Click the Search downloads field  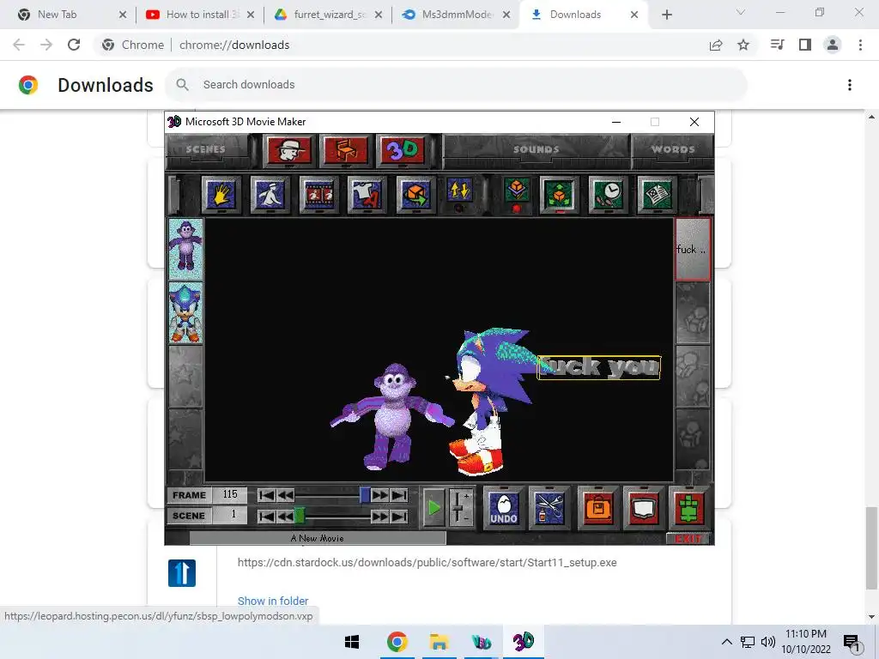pos(457,85)
